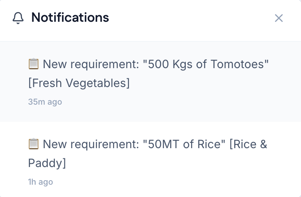Click "50MT" quantity in second notification

pyautogui.click(x=164, y=144)
